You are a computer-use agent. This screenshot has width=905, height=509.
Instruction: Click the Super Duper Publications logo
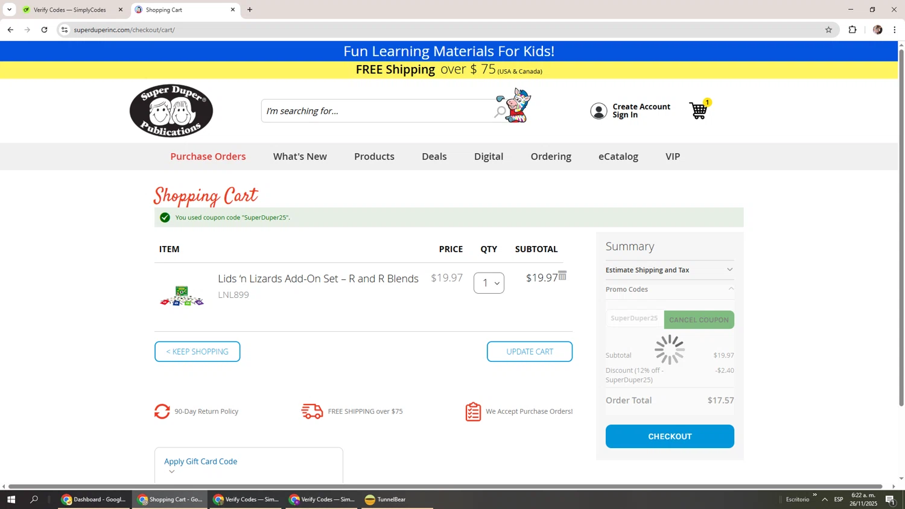pyautogui.click(x=171, y=110)
